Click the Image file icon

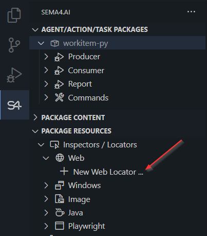pos(60,199)
